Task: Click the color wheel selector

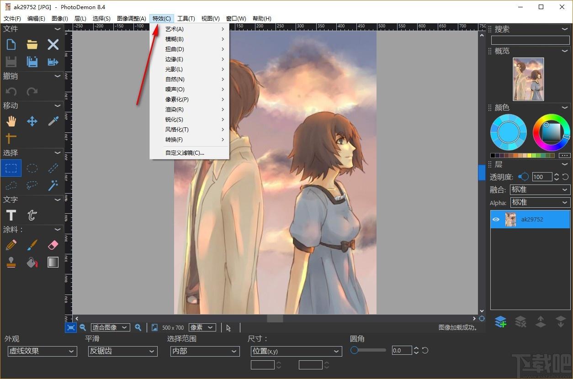Action: point(551,132)
